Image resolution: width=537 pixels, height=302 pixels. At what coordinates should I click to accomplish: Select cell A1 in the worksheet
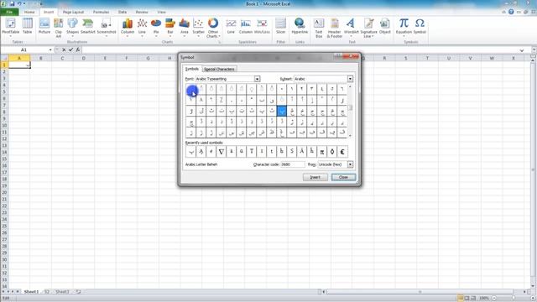coord(19,65)
